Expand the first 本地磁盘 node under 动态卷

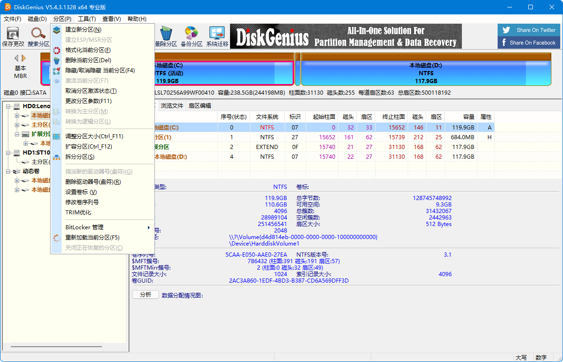pyautogui.click(x=17, y=181)
